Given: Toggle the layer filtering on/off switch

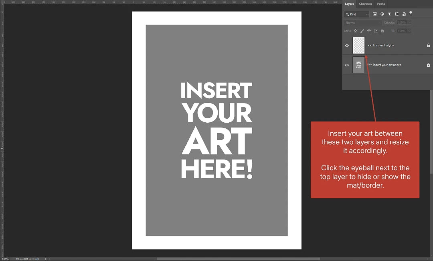Looking at the screenshot, I should click(x=411, y=13).
